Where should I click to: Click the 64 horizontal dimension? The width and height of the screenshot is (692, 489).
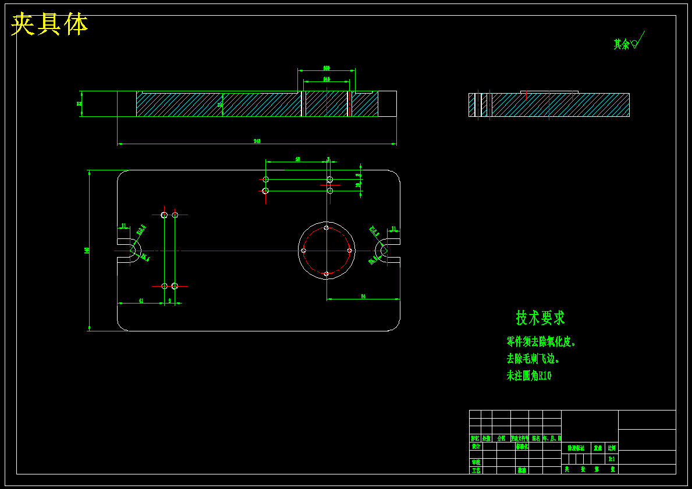[363, 297]
